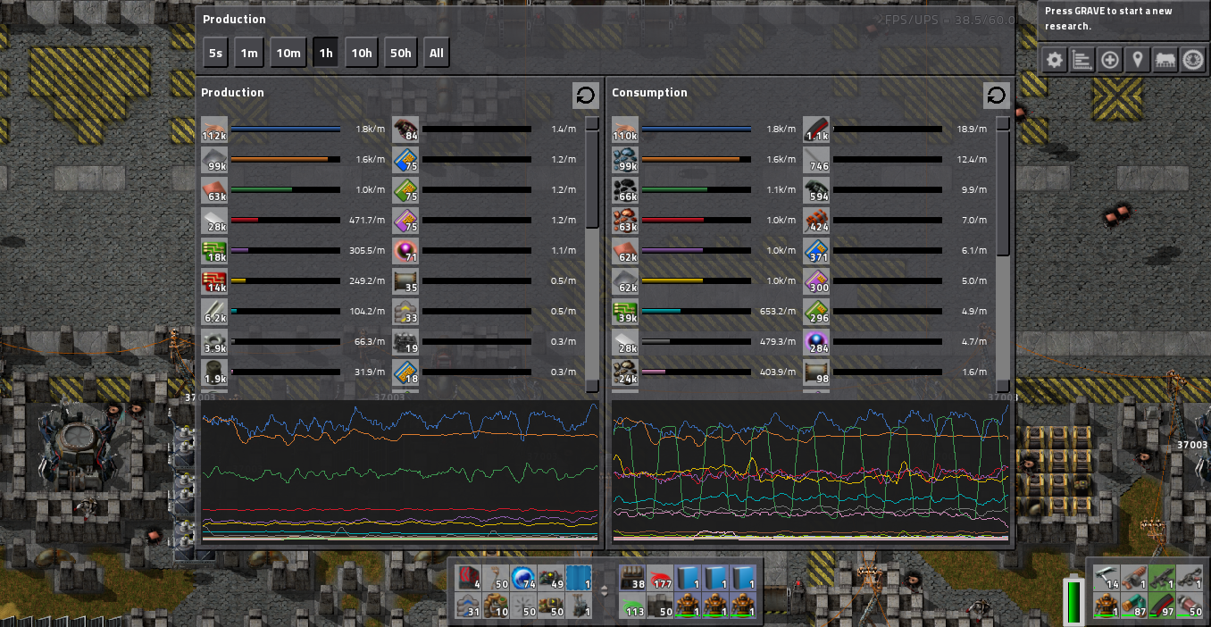
Task: Click copper ore icon (63k) in Consumption
Action: point(625,221)
